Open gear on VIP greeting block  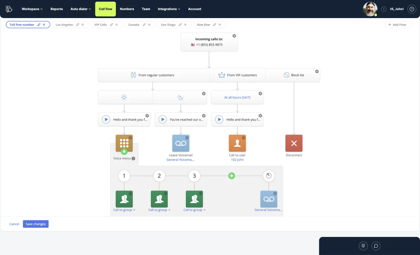260,116
